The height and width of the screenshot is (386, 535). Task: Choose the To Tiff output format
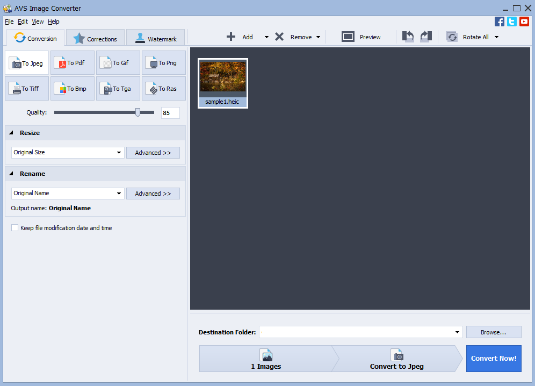[27, 89]
